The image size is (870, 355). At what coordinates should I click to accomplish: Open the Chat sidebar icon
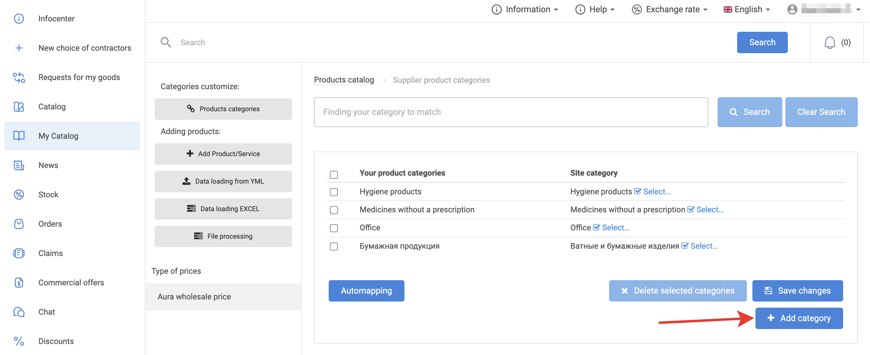[x=19, y=312]
